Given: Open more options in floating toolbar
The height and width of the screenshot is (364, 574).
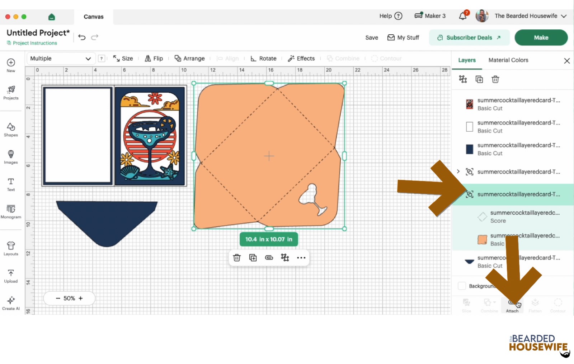Looking at the screenshot, I should point(301,258).
